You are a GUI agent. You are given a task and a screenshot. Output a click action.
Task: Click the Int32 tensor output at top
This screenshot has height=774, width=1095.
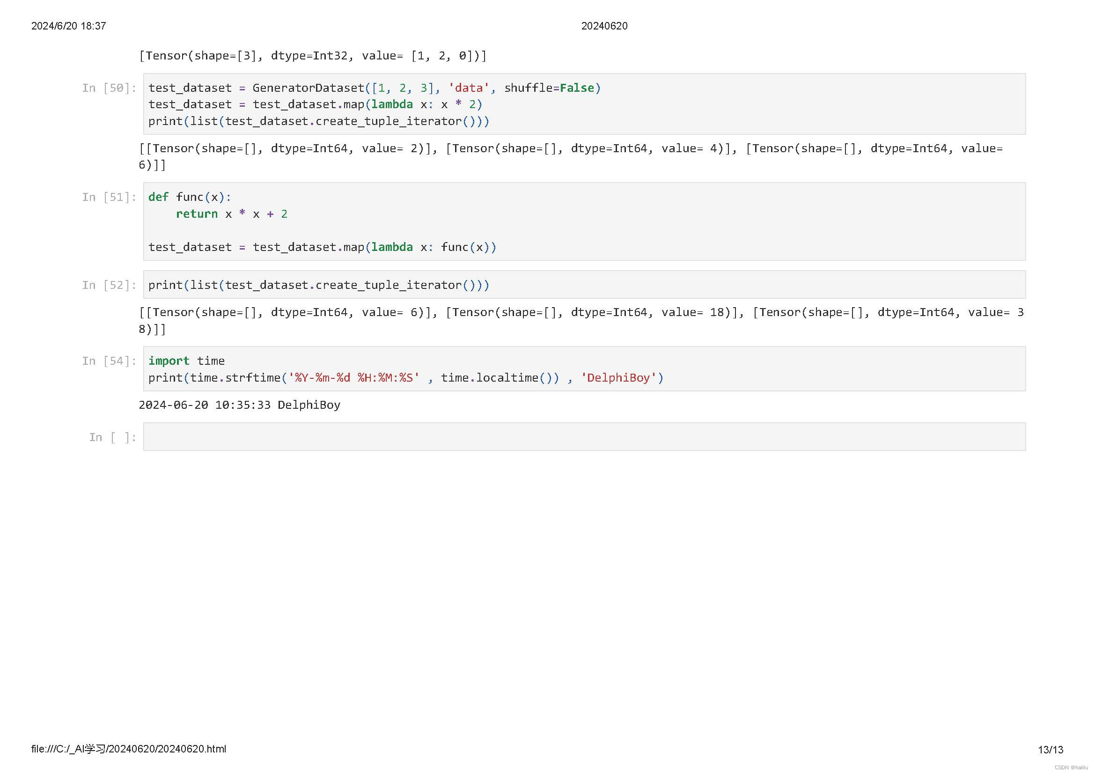(x=312, y=56)
